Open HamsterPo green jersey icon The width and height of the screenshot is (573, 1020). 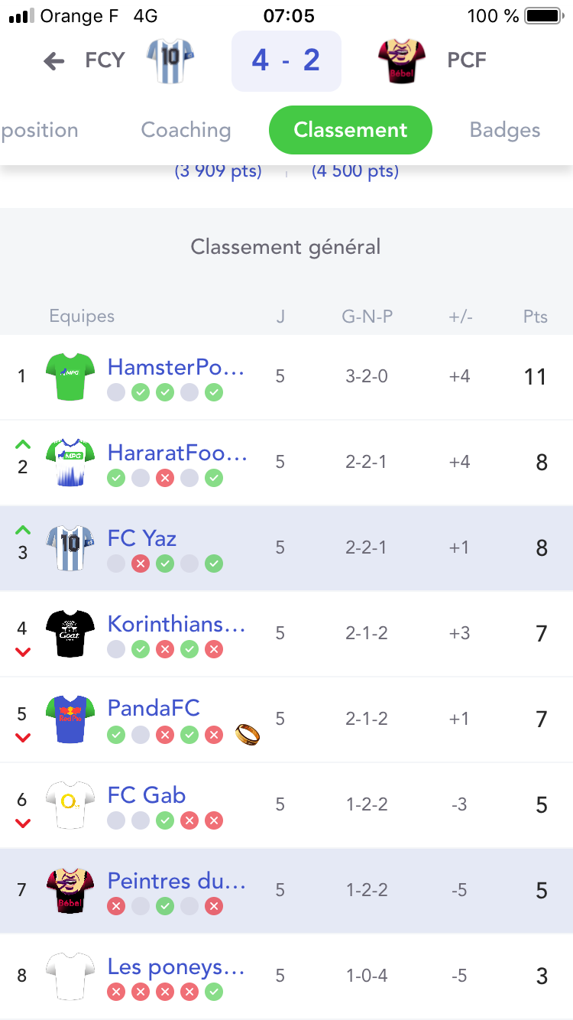click(70, 376)
